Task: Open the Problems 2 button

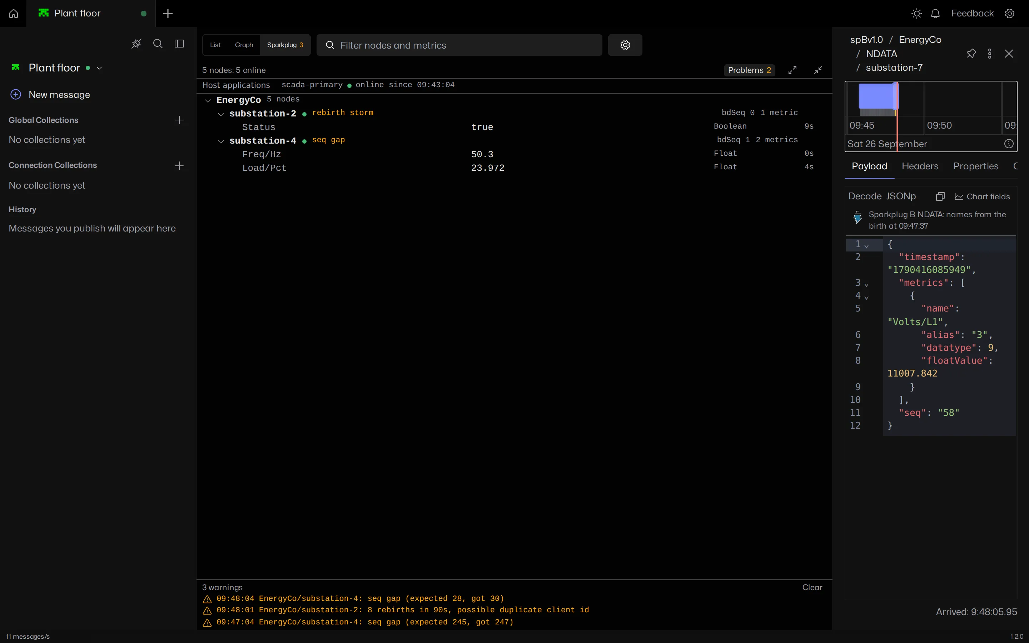Action: [x=750, y=70]
